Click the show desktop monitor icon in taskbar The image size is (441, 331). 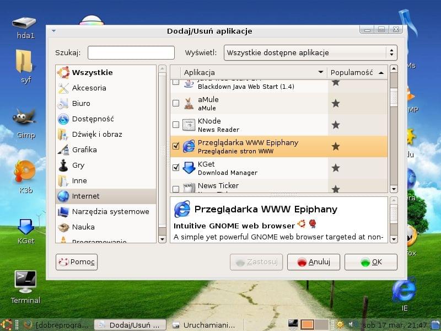pyautogui.click(x=293, y=324)
